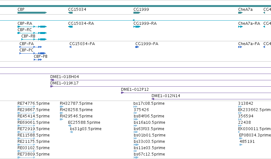Click the DME1-012P12 clone label

[x=135, y=89]
